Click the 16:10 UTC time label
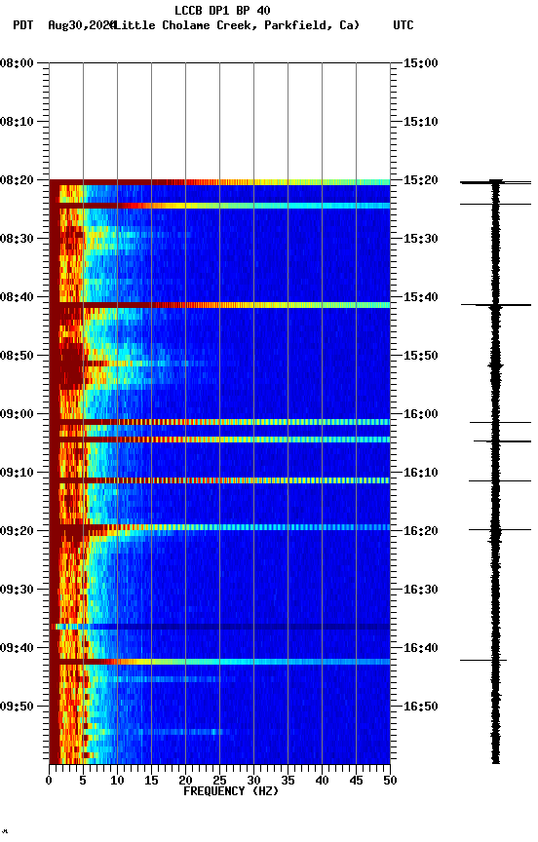538x842 pixels. click(x=420, y=473)
